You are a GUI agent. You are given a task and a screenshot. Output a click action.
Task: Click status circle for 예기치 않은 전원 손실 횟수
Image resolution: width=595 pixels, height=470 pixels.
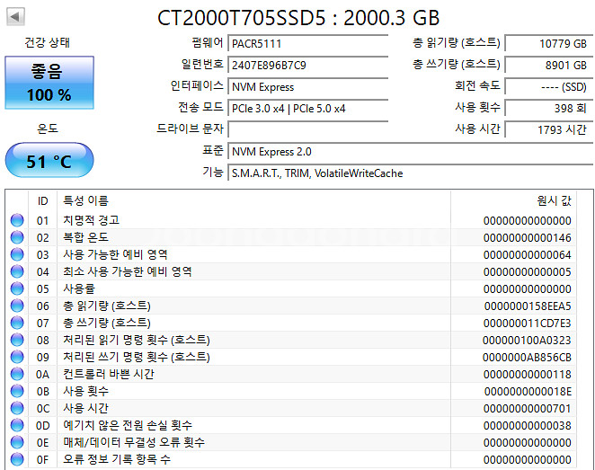(x=17, y=425)
